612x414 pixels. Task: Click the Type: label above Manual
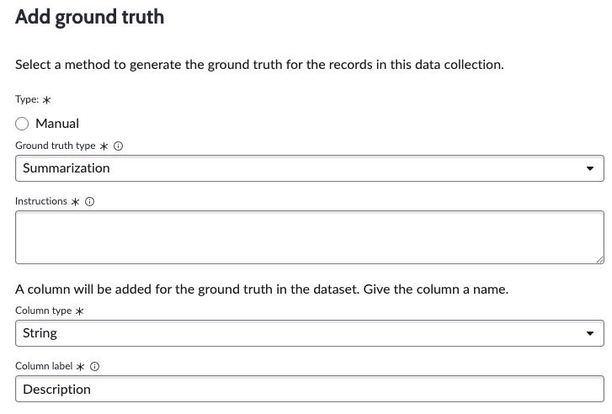pyautogui.click(x=27, y=99)
